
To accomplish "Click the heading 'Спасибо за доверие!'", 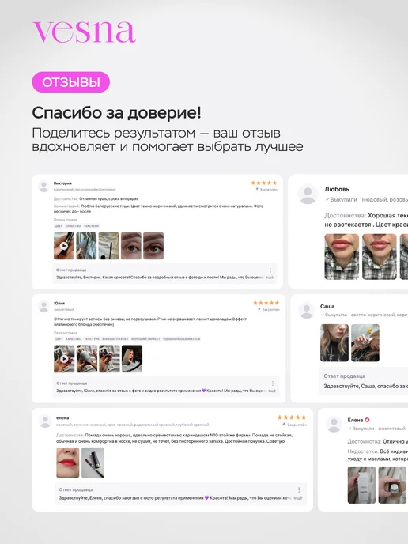I will pos(116,113).
